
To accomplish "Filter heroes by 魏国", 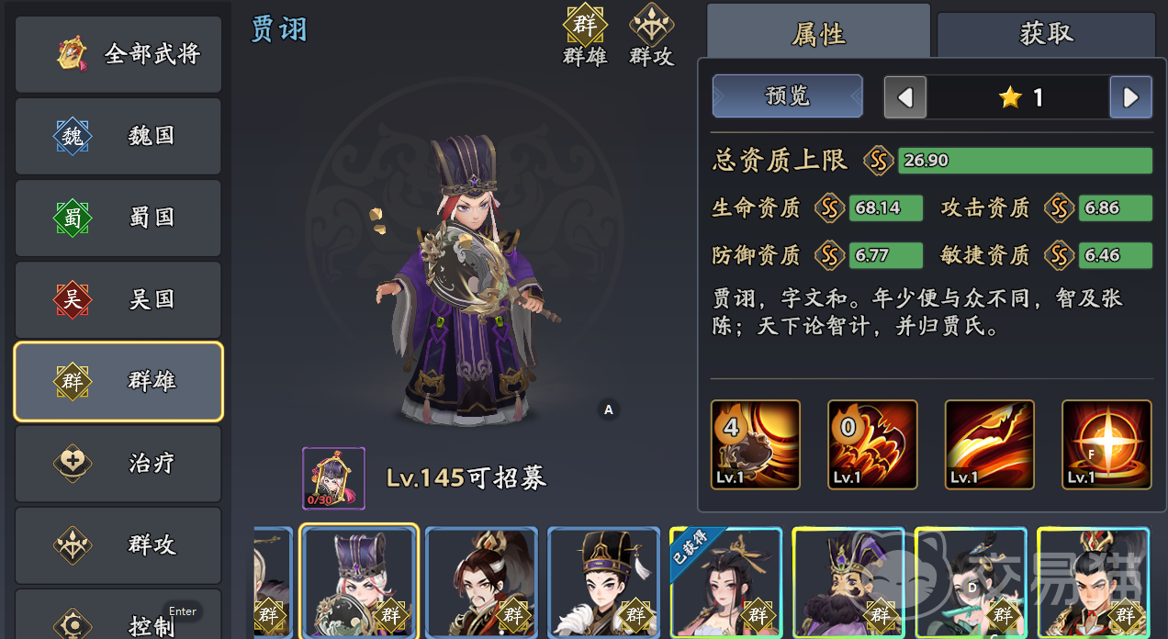I will pos(118,136).
